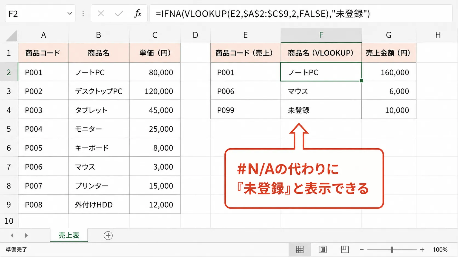Select the 未登録 result cell in column F
Screen dimensions: 458x257
click(321, 110)
